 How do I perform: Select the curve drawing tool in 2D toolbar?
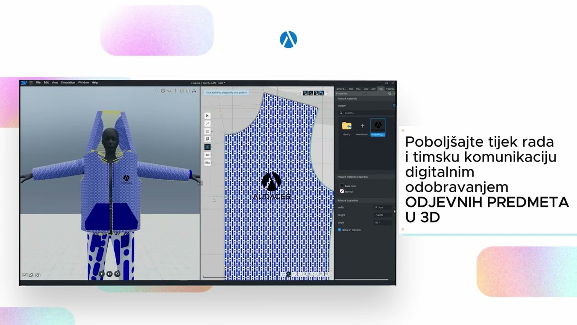(207, 123)
